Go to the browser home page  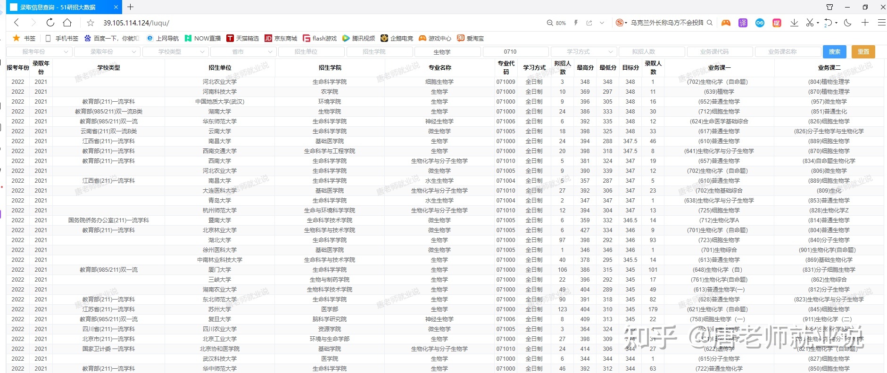(67, 23)
